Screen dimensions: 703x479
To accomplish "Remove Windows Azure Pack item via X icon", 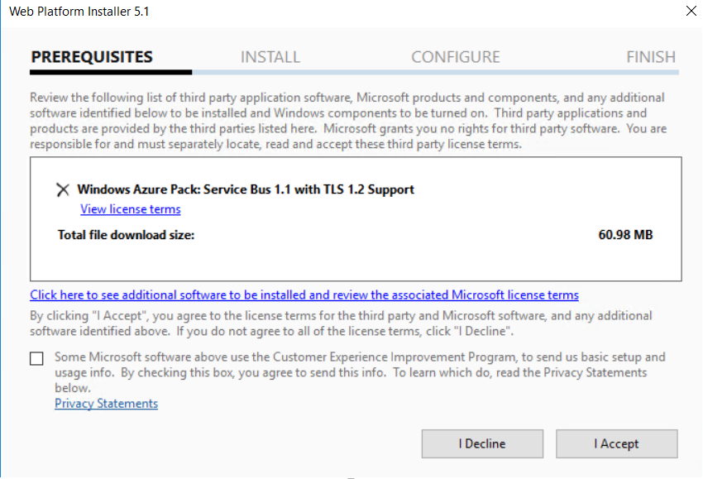I will click(x=62, y=189).
